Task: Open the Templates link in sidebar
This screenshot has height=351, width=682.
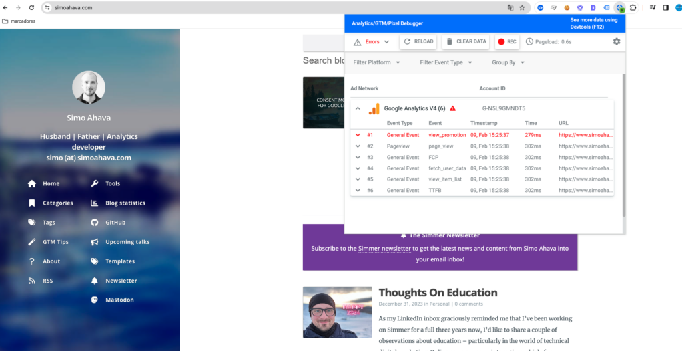Action: point(120,261)
